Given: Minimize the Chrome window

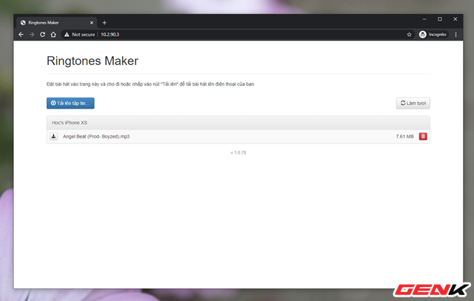Looking at the screenshot, I should click(x=424, y=19).
